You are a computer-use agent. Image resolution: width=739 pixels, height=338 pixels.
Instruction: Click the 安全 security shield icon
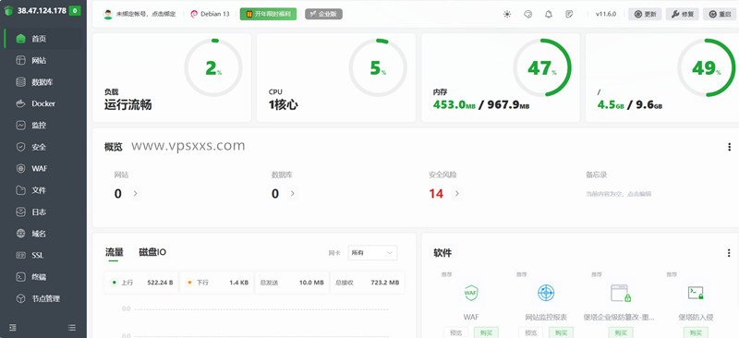[x=20, y=147]
